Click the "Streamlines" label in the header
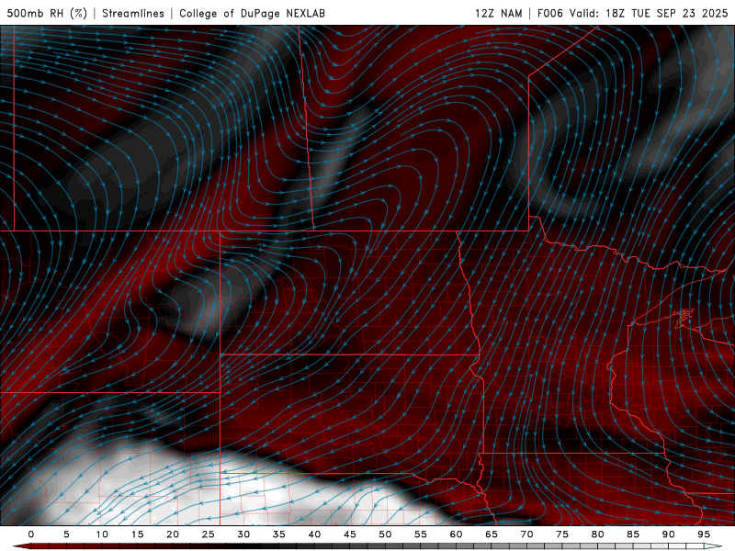735x551 pixels. [x=133, y=13]
